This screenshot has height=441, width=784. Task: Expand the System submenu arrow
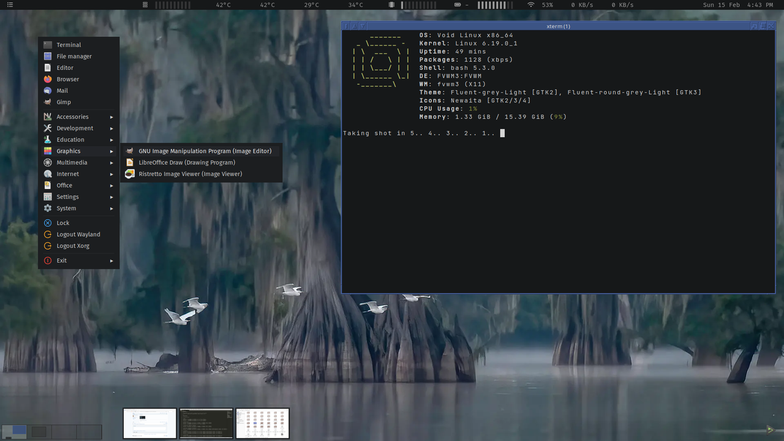coord(111,208)
